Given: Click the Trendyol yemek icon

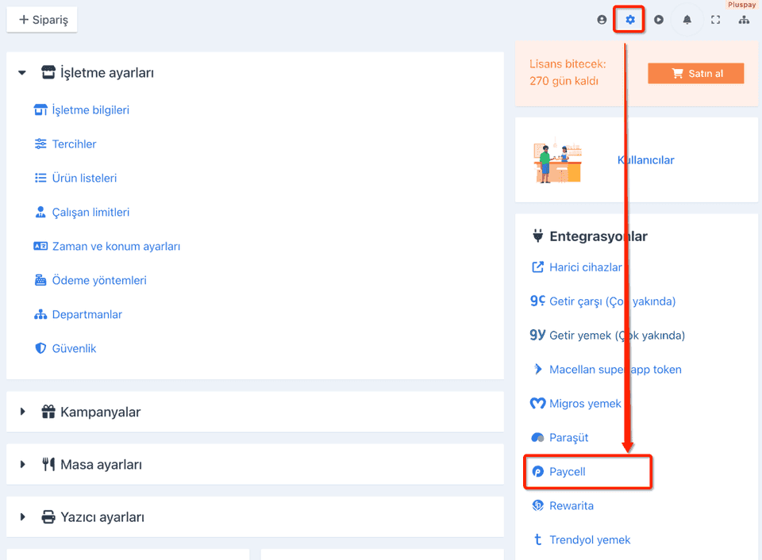Looking at the screenshot, I should [537, 539].
